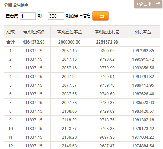This screenshot has height=149, width=163.
Task: Click the back arrow icon on 返回上一步
Action: tap(137, 4)
